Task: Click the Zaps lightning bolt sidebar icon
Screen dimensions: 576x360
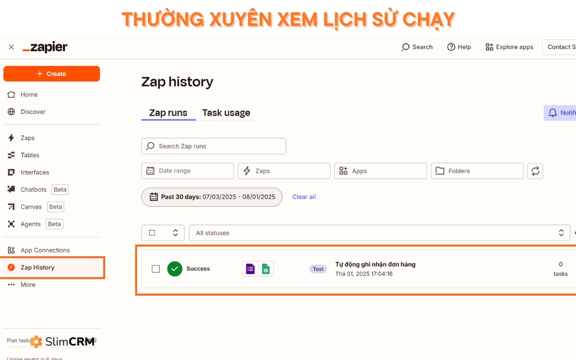Action: (x=12, y=138)
